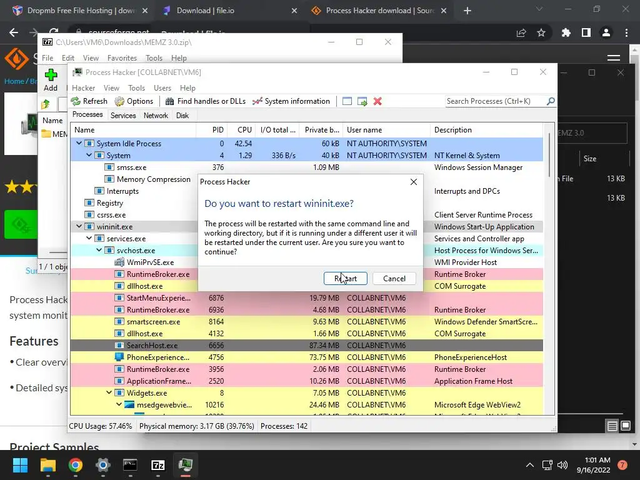Collapse the wininit.exe tree node
640x480 pixels.
click(79, 226)
